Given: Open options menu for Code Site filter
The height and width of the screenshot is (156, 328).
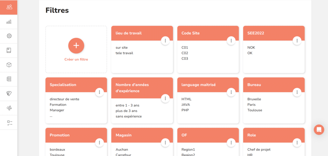Looking at the screenshot, I should tap(231, 41).
